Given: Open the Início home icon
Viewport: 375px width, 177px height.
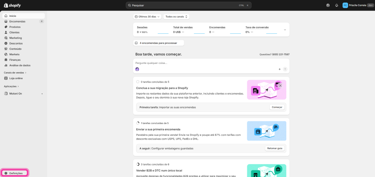Looking at the screenshot, I should (x=6, y=16).
